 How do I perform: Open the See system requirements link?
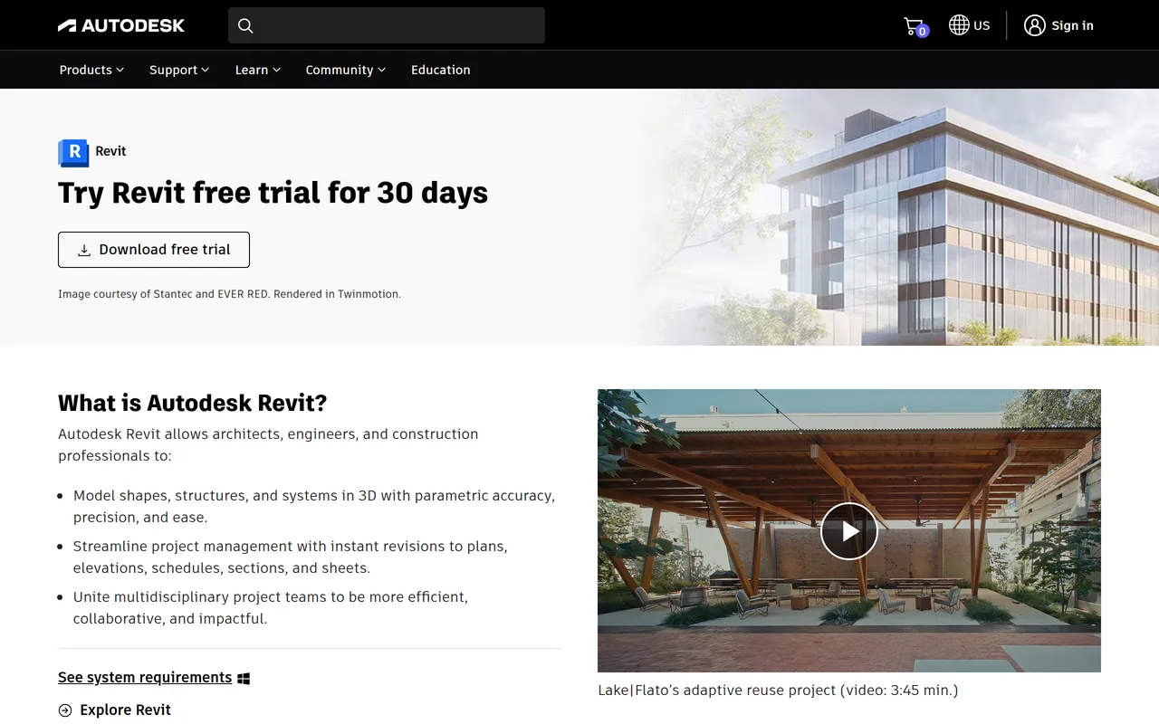tap(145, 677)
